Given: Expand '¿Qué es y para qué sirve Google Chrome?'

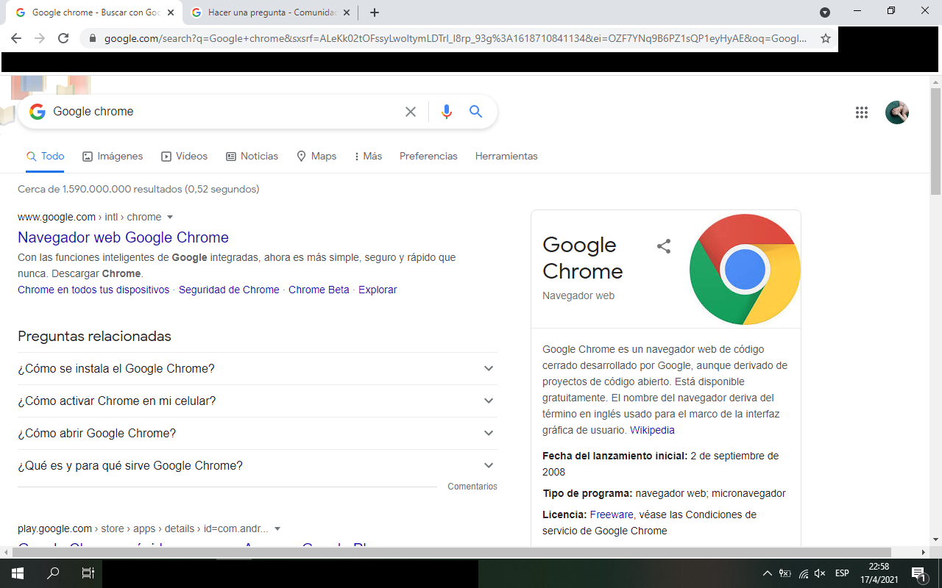Looking at the screenshot, I should (258, 466).
